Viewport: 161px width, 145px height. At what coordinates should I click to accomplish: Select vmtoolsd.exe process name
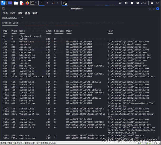[x=27, y=103]
